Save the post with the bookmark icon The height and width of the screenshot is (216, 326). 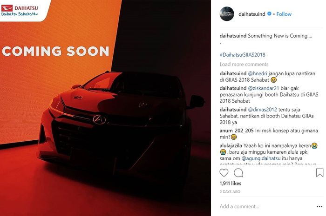pyautogui.click(x=319, y=173)
